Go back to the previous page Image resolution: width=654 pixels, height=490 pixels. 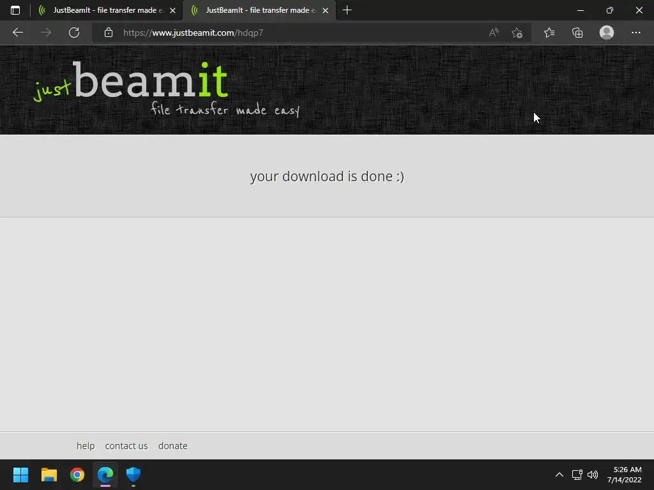coord(17,33)
